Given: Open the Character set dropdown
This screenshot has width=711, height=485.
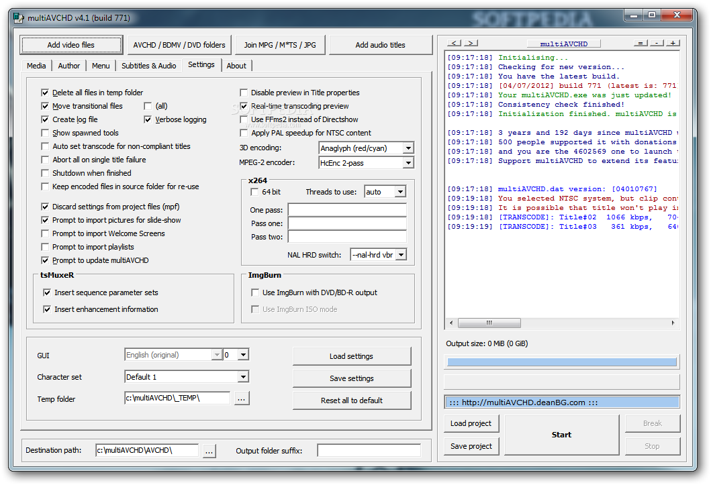Looking at the screenshot, I should [x=244, y=377].
